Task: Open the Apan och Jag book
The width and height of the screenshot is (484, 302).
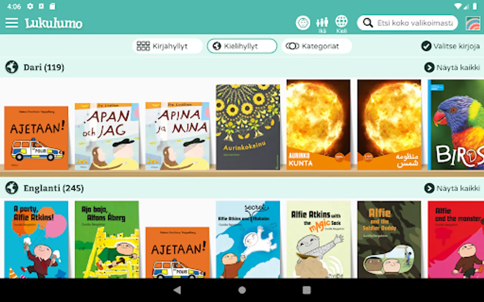Action: (107, 136)
